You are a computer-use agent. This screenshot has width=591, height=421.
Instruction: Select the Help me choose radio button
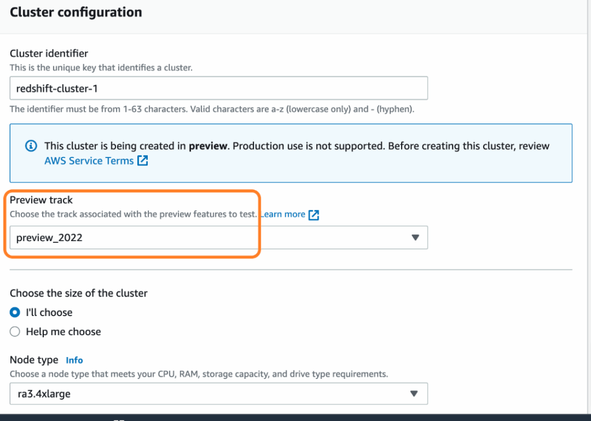(x=15, y=332)
